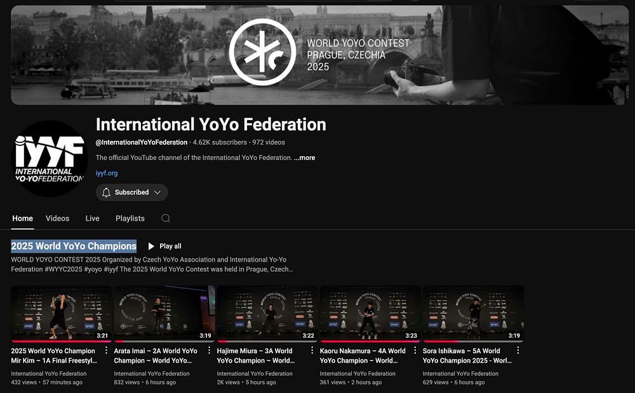This screenshot has width=635, height=393.
Task: Click '629 views • 6 hours ago' text
Action: tap(453, 382)
